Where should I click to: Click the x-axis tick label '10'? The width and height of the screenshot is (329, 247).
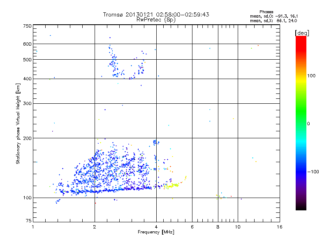[x=238, y=227]
